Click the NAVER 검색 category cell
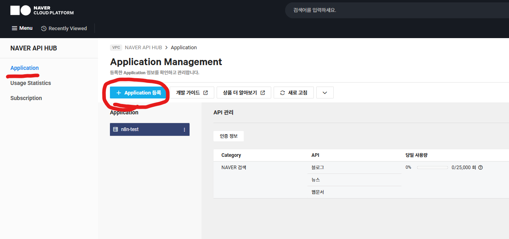Image resolution: width=509 pixels, height=239 pixels. (234, 168)
